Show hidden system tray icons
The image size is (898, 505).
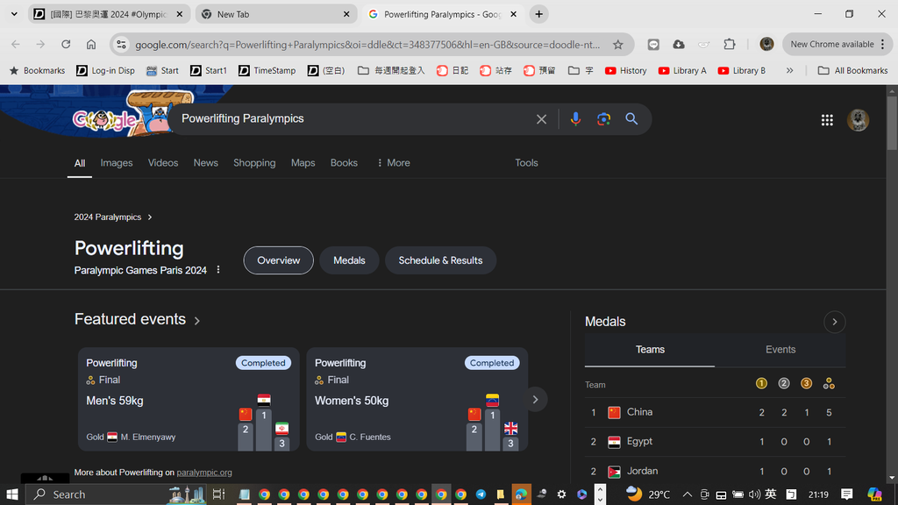coord(688,494)
